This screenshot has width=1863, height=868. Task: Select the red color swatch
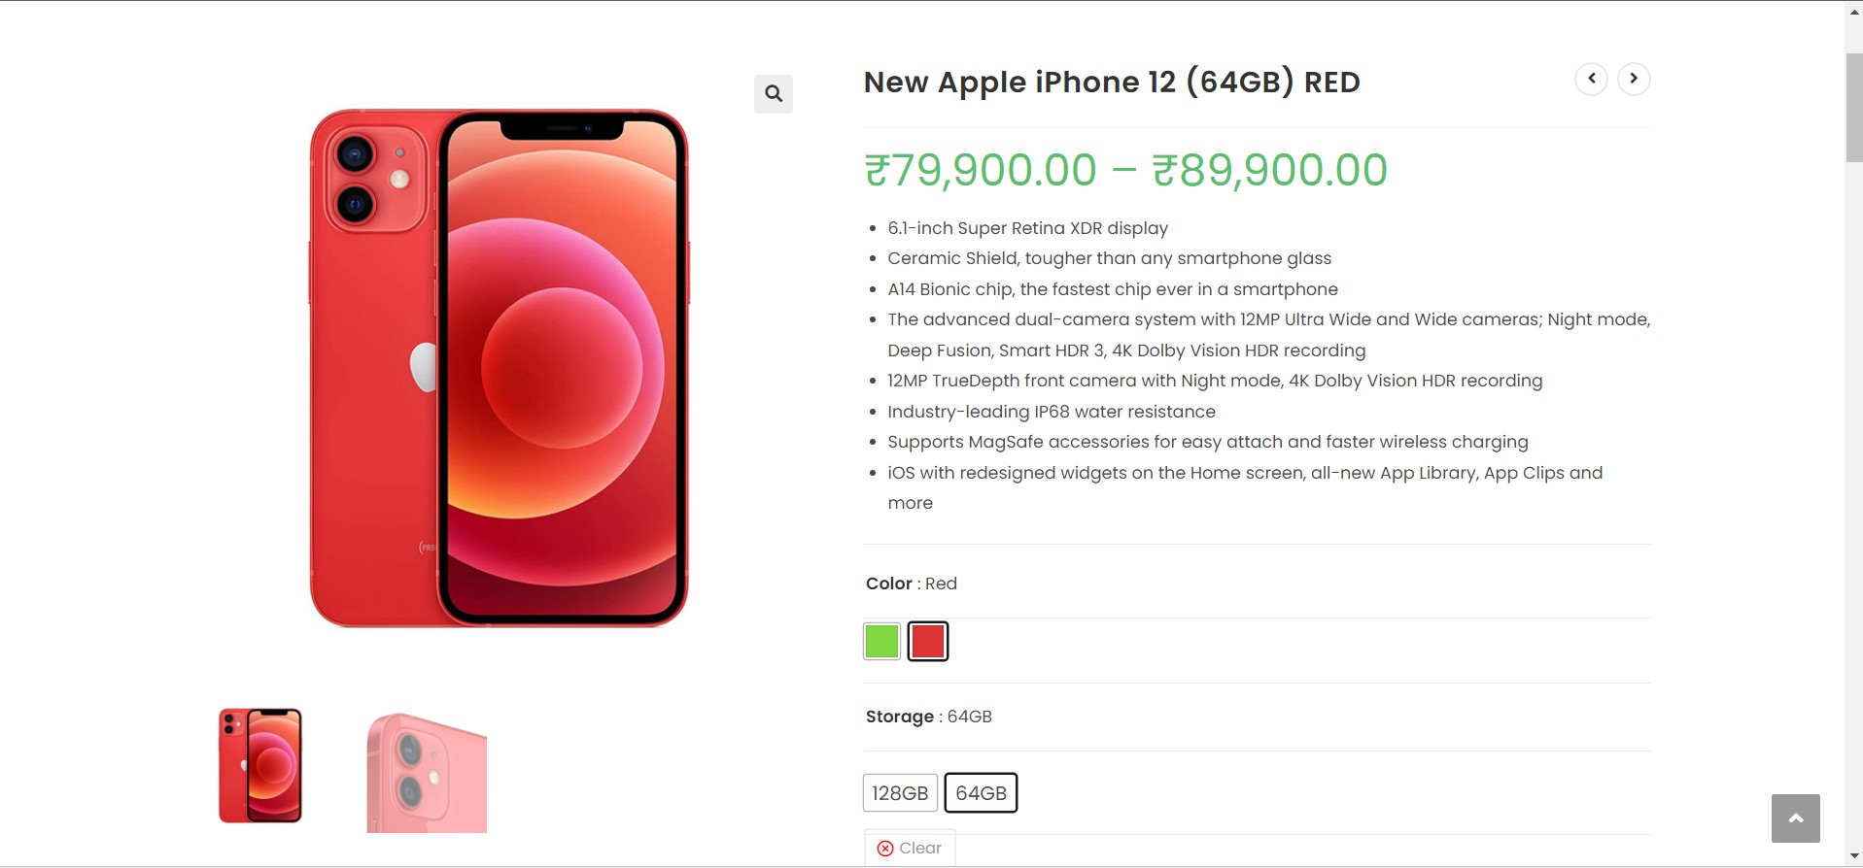[928, 642]
